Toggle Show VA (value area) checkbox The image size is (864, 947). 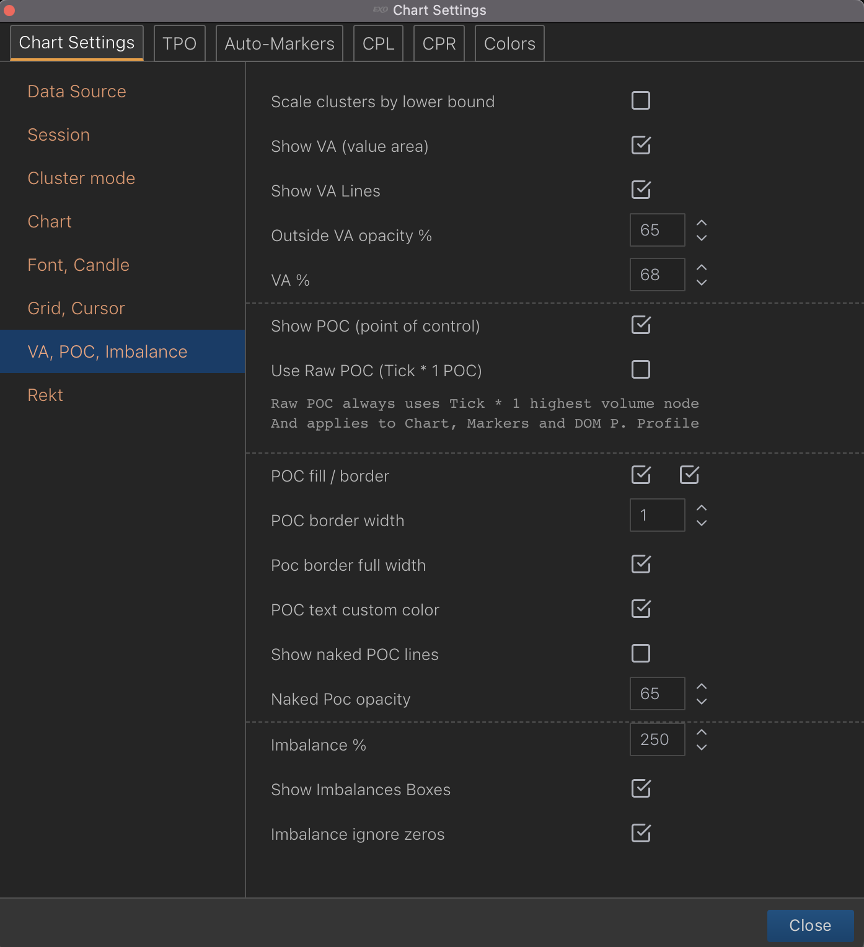tap(641, 145)
